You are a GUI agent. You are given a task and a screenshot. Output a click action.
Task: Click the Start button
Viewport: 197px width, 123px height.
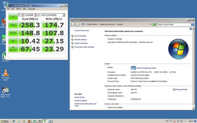click(4, 121)
